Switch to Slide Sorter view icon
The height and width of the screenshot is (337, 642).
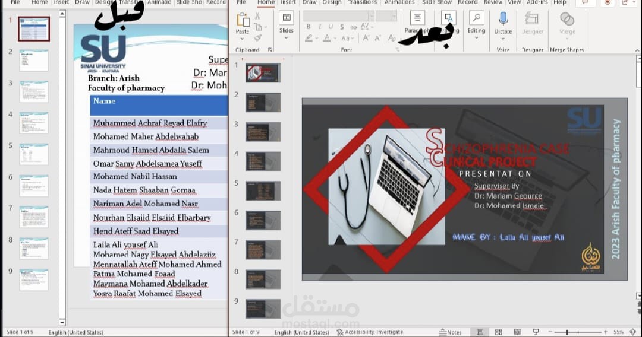pyautogui.click(x=498, y=332)
